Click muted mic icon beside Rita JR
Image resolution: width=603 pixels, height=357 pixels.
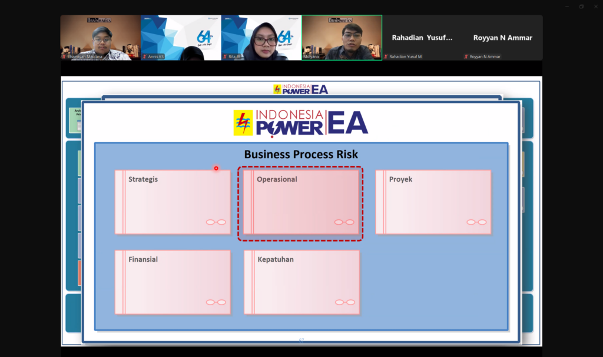point(225,56)
